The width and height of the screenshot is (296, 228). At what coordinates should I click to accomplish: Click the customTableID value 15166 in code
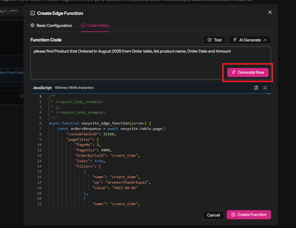[x=108, y=134]
